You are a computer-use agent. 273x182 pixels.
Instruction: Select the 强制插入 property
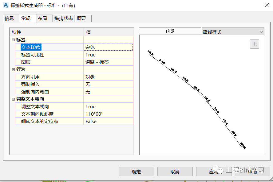[x=49, y=84]
